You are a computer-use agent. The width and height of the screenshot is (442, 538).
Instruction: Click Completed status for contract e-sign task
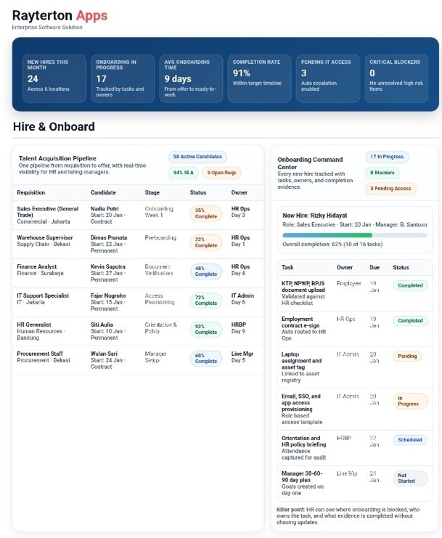[x=410, y=321]
